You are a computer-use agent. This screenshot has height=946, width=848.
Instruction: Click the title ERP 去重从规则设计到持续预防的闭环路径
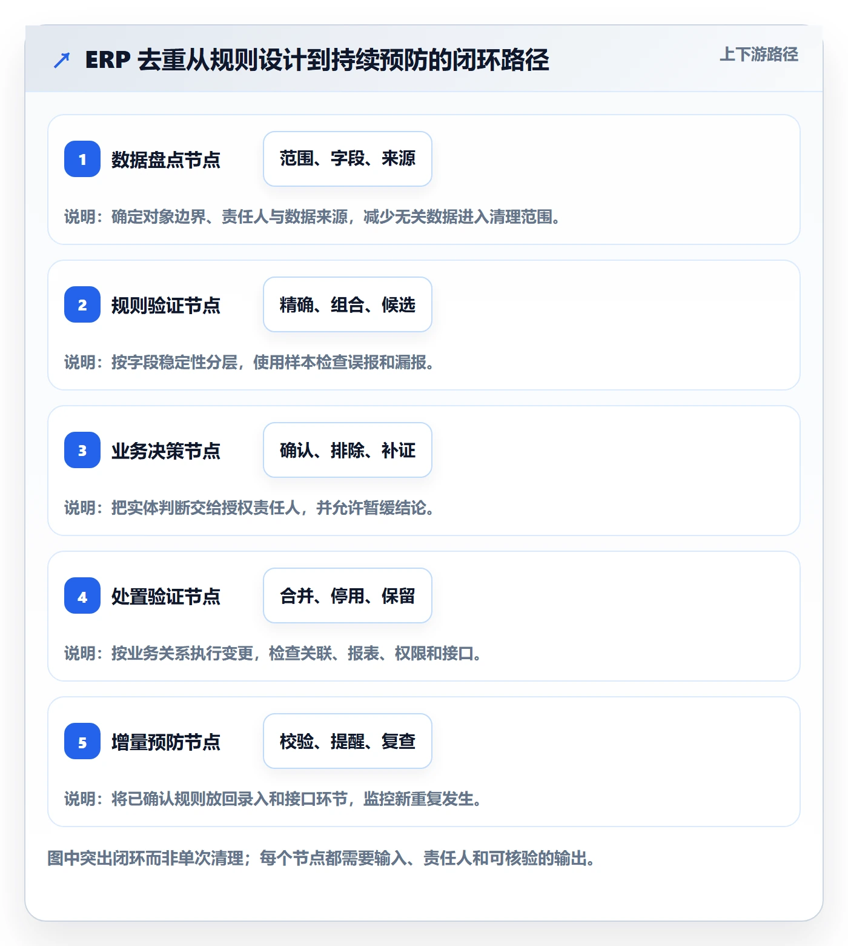[317, 60]
